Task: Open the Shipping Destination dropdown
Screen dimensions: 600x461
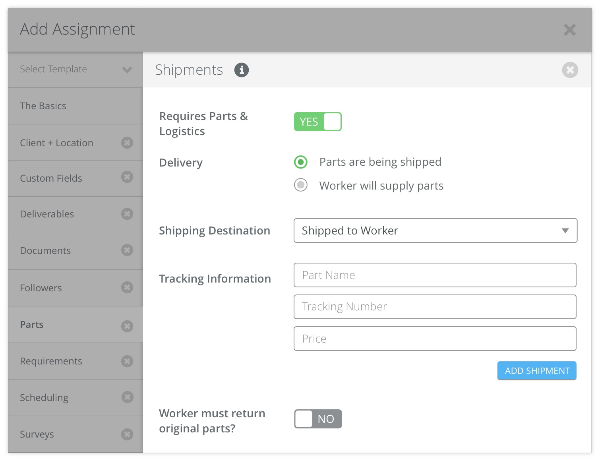Action: coord(435,230)
